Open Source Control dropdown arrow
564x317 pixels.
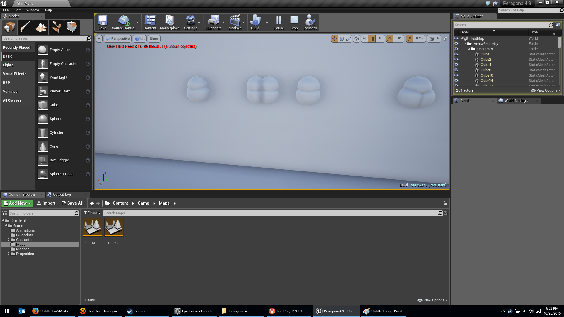pyautogui.click(x=137, y=23)
